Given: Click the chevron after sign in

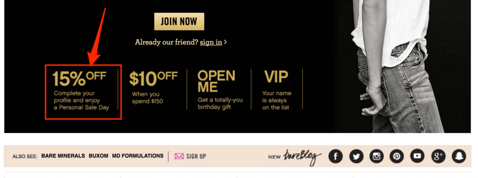Looking at the screenshot, I should tap(225, 42).
